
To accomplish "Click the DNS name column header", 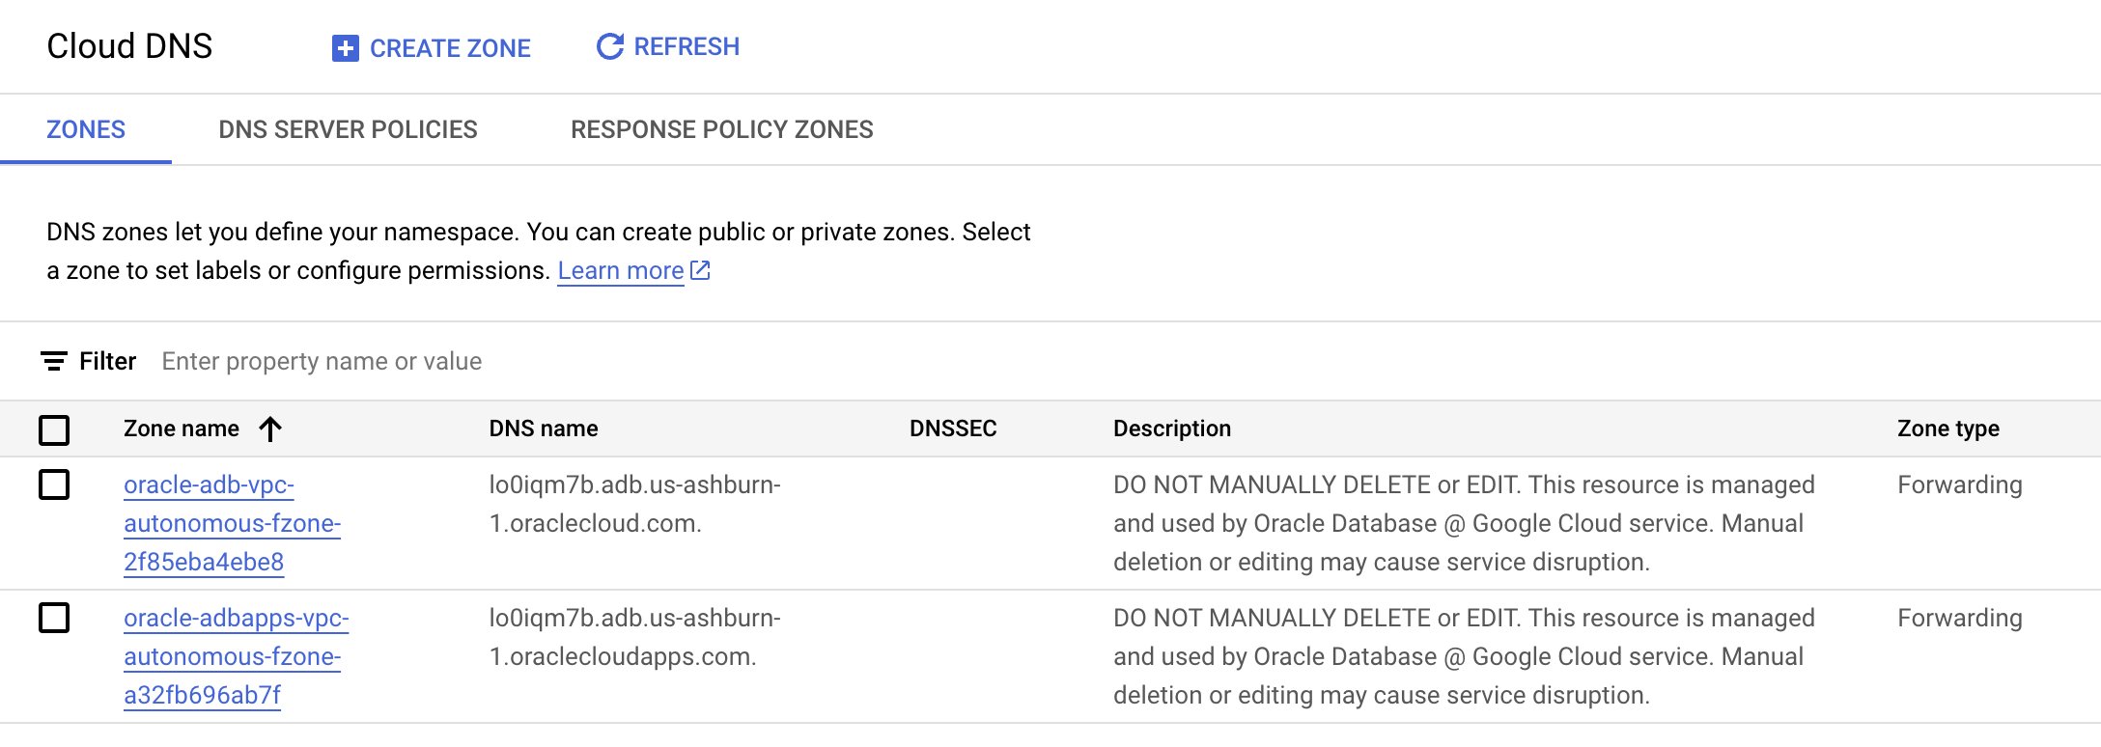I will pyautogui.click(x=544, y=429).
